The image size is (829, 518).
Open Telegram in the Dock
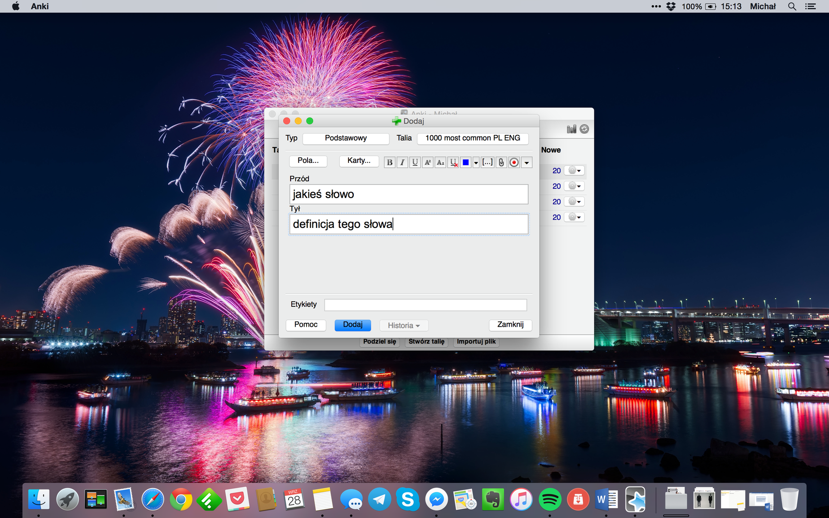click(379, 500)
